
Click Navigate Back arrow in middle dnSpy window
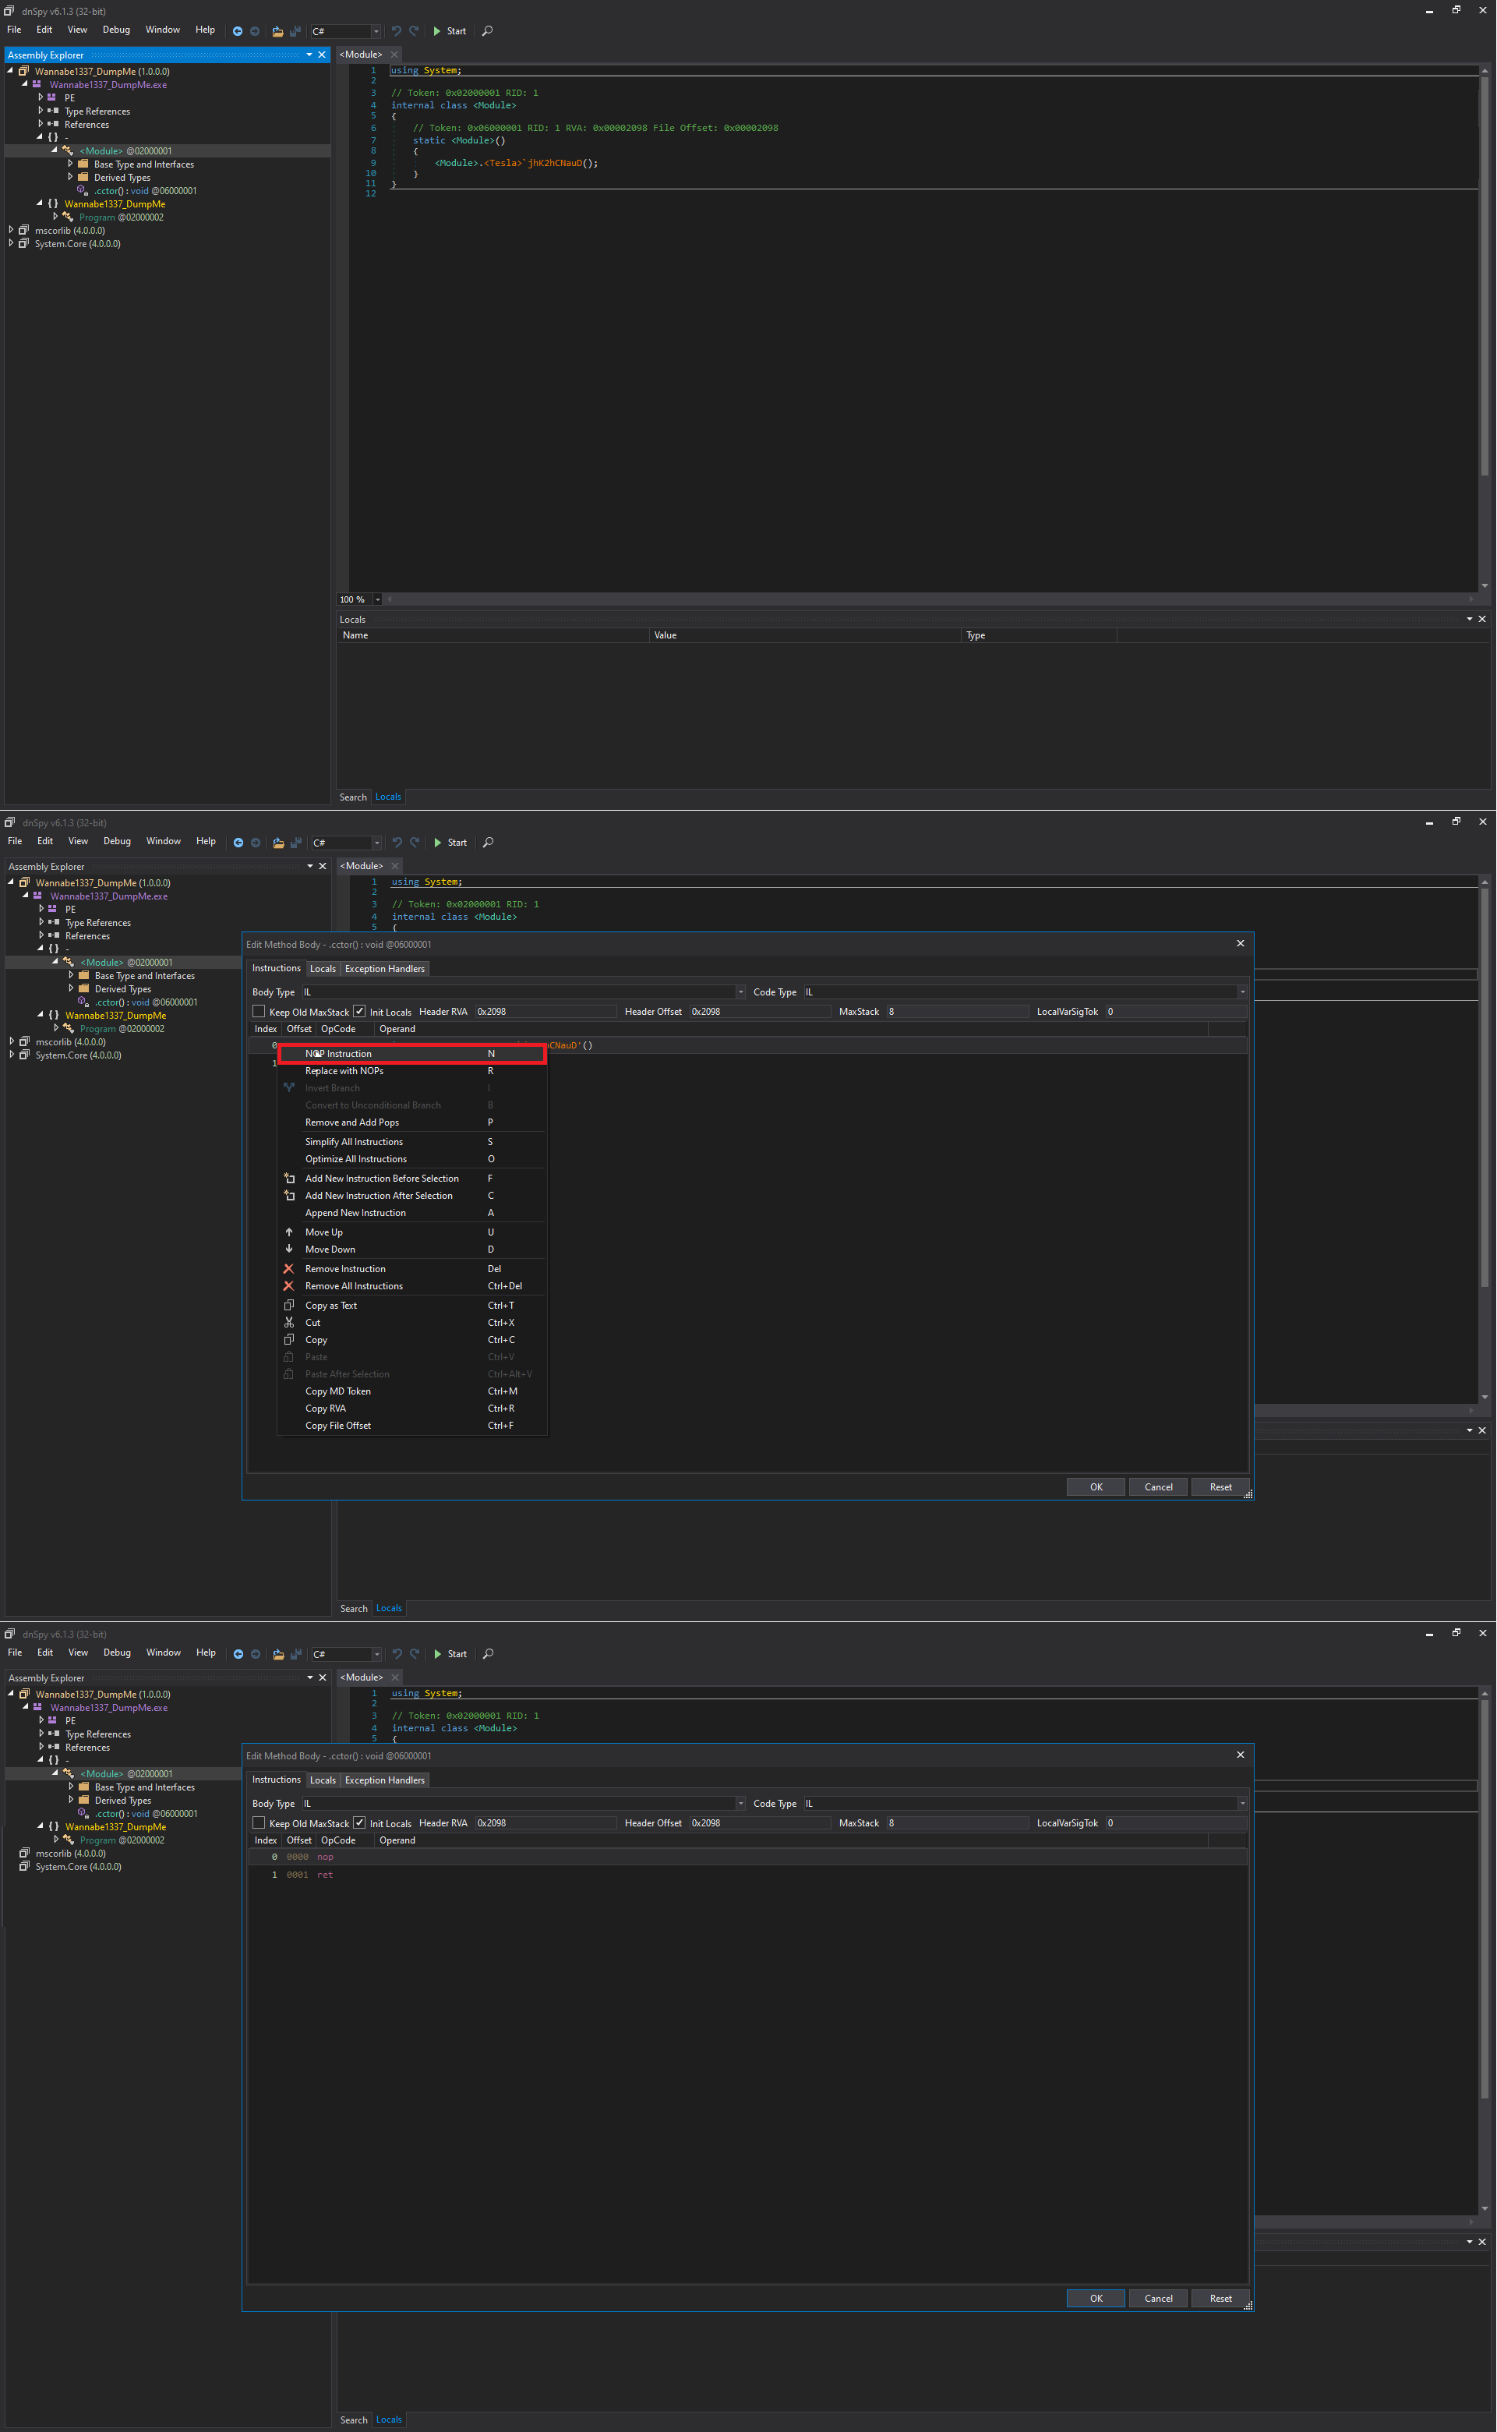coord(238,843)
